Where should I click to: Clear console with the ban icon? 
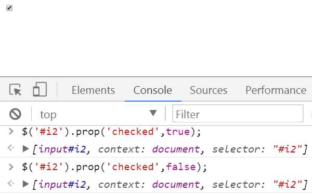click(15, 114)
